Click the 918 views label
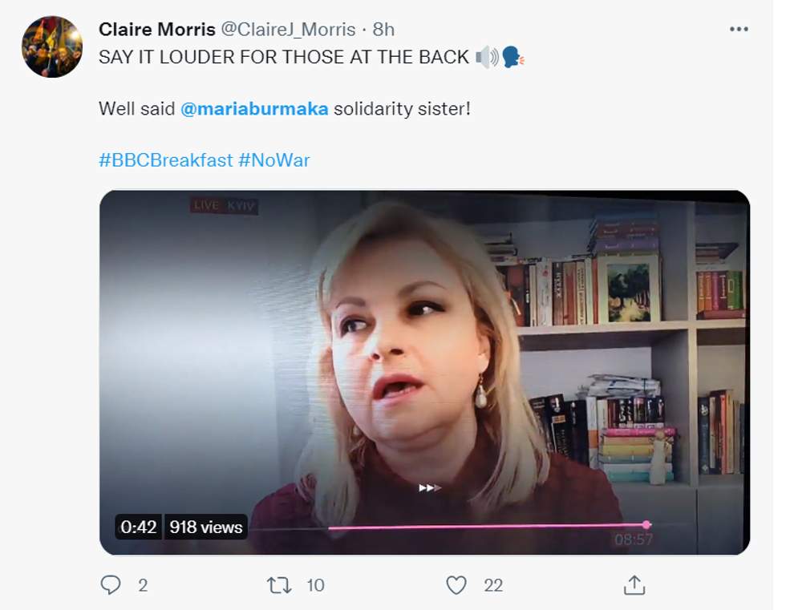The width and height of the screenshot is (786, 610). (x=205, y=527)
